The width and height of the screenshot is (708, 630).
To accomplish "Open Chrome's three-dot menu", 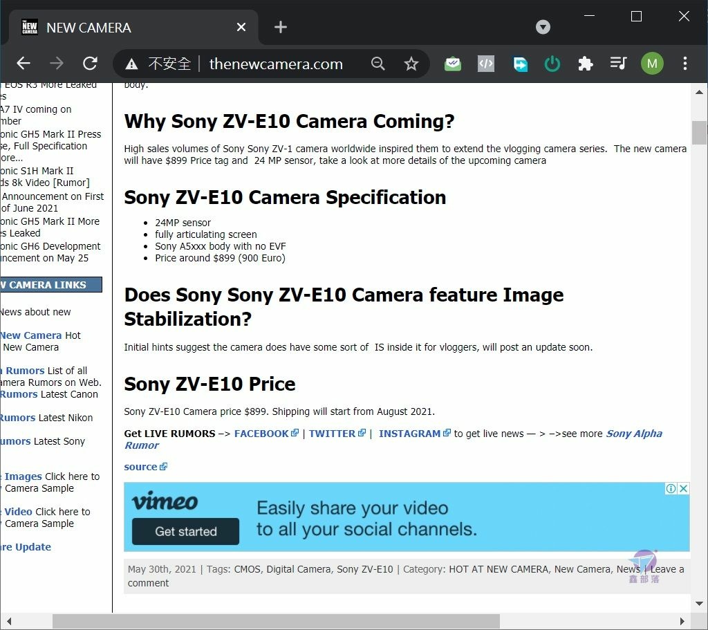I will coord(685,64).
